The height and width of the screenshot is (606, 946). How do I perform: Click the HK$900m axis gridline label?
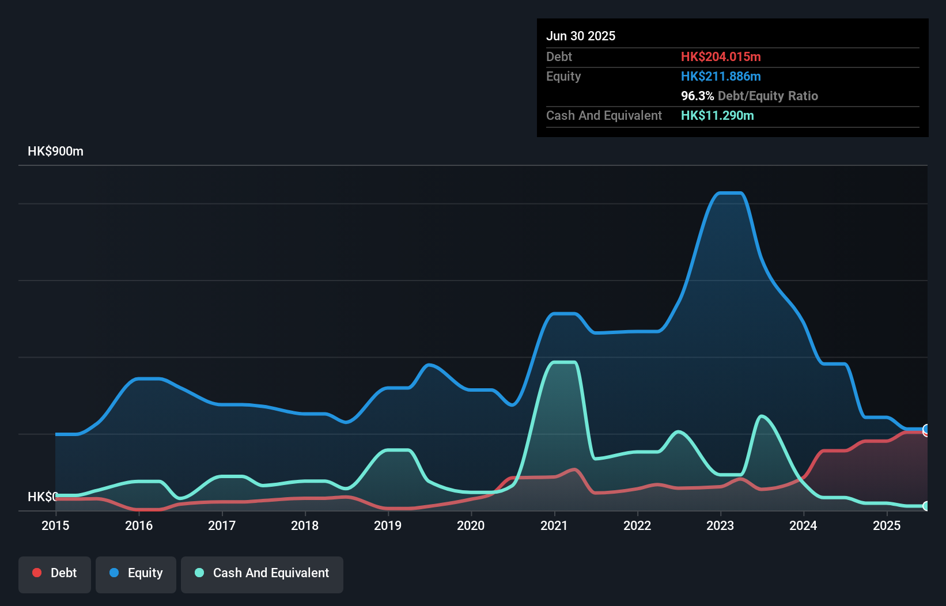point(55,151)
